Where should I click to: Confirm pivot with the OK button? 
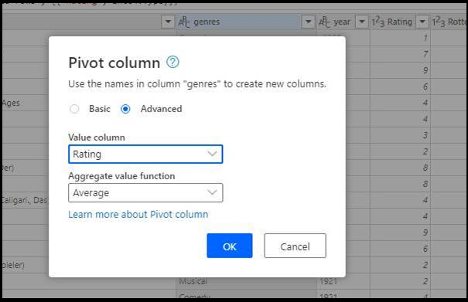(230, 246)
